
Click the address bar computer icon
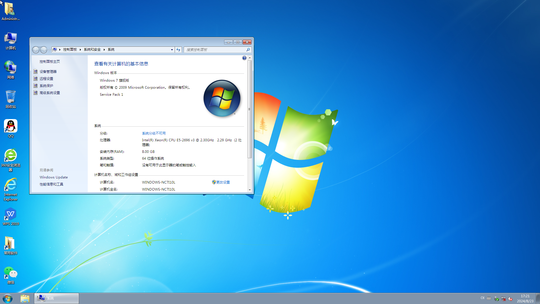point(55,50)
